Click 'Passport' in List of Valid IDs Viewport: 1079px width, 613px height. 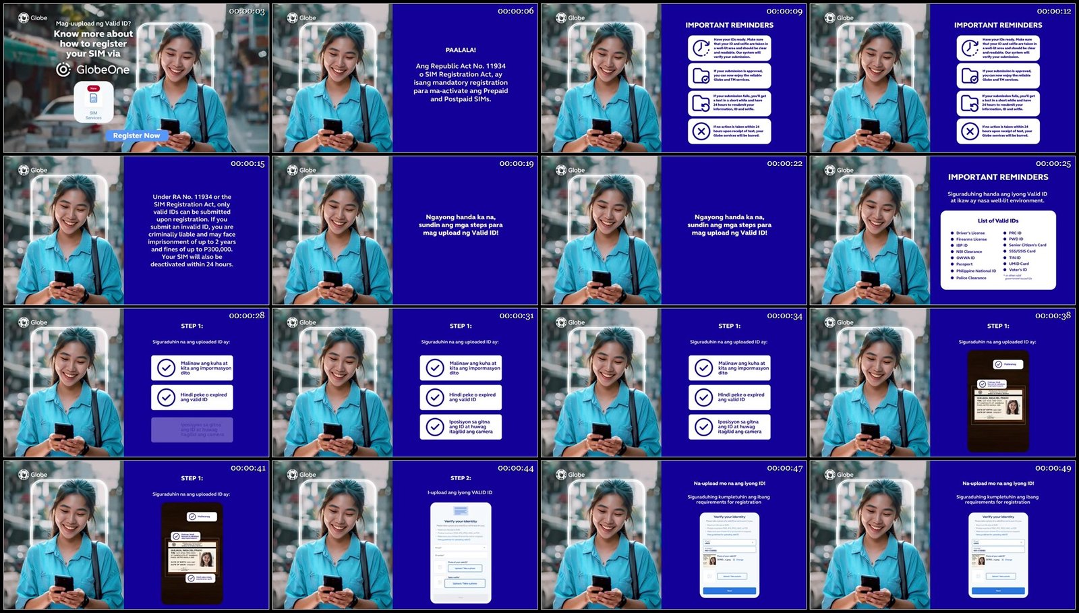[x=964, y=264]
